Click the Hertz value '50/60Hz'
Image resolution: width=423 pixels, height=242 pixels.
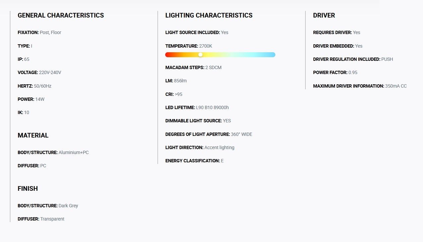(43, 86)
